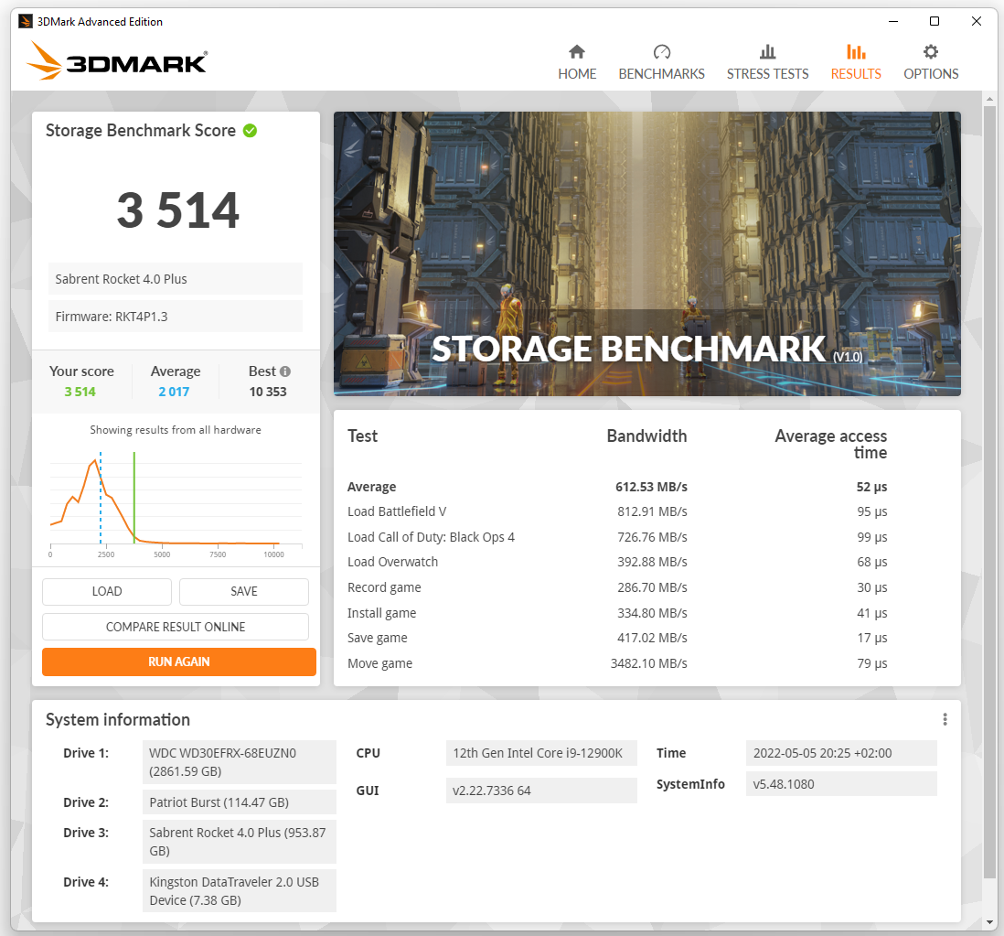Click the Average score value 2 017
Viewport: 1004px width, 936px height.
coord(174,392)
